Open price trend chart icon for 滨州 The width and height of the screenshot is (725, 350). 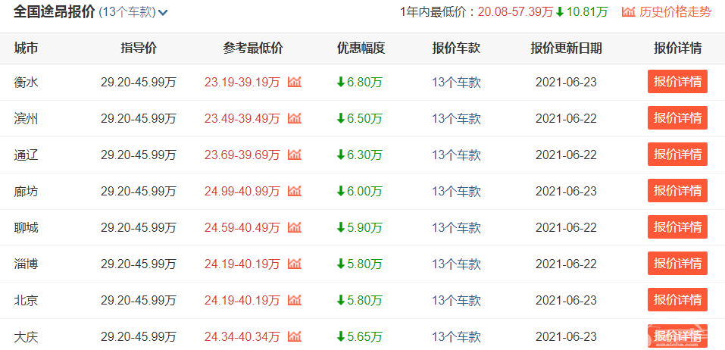[294, 119]
